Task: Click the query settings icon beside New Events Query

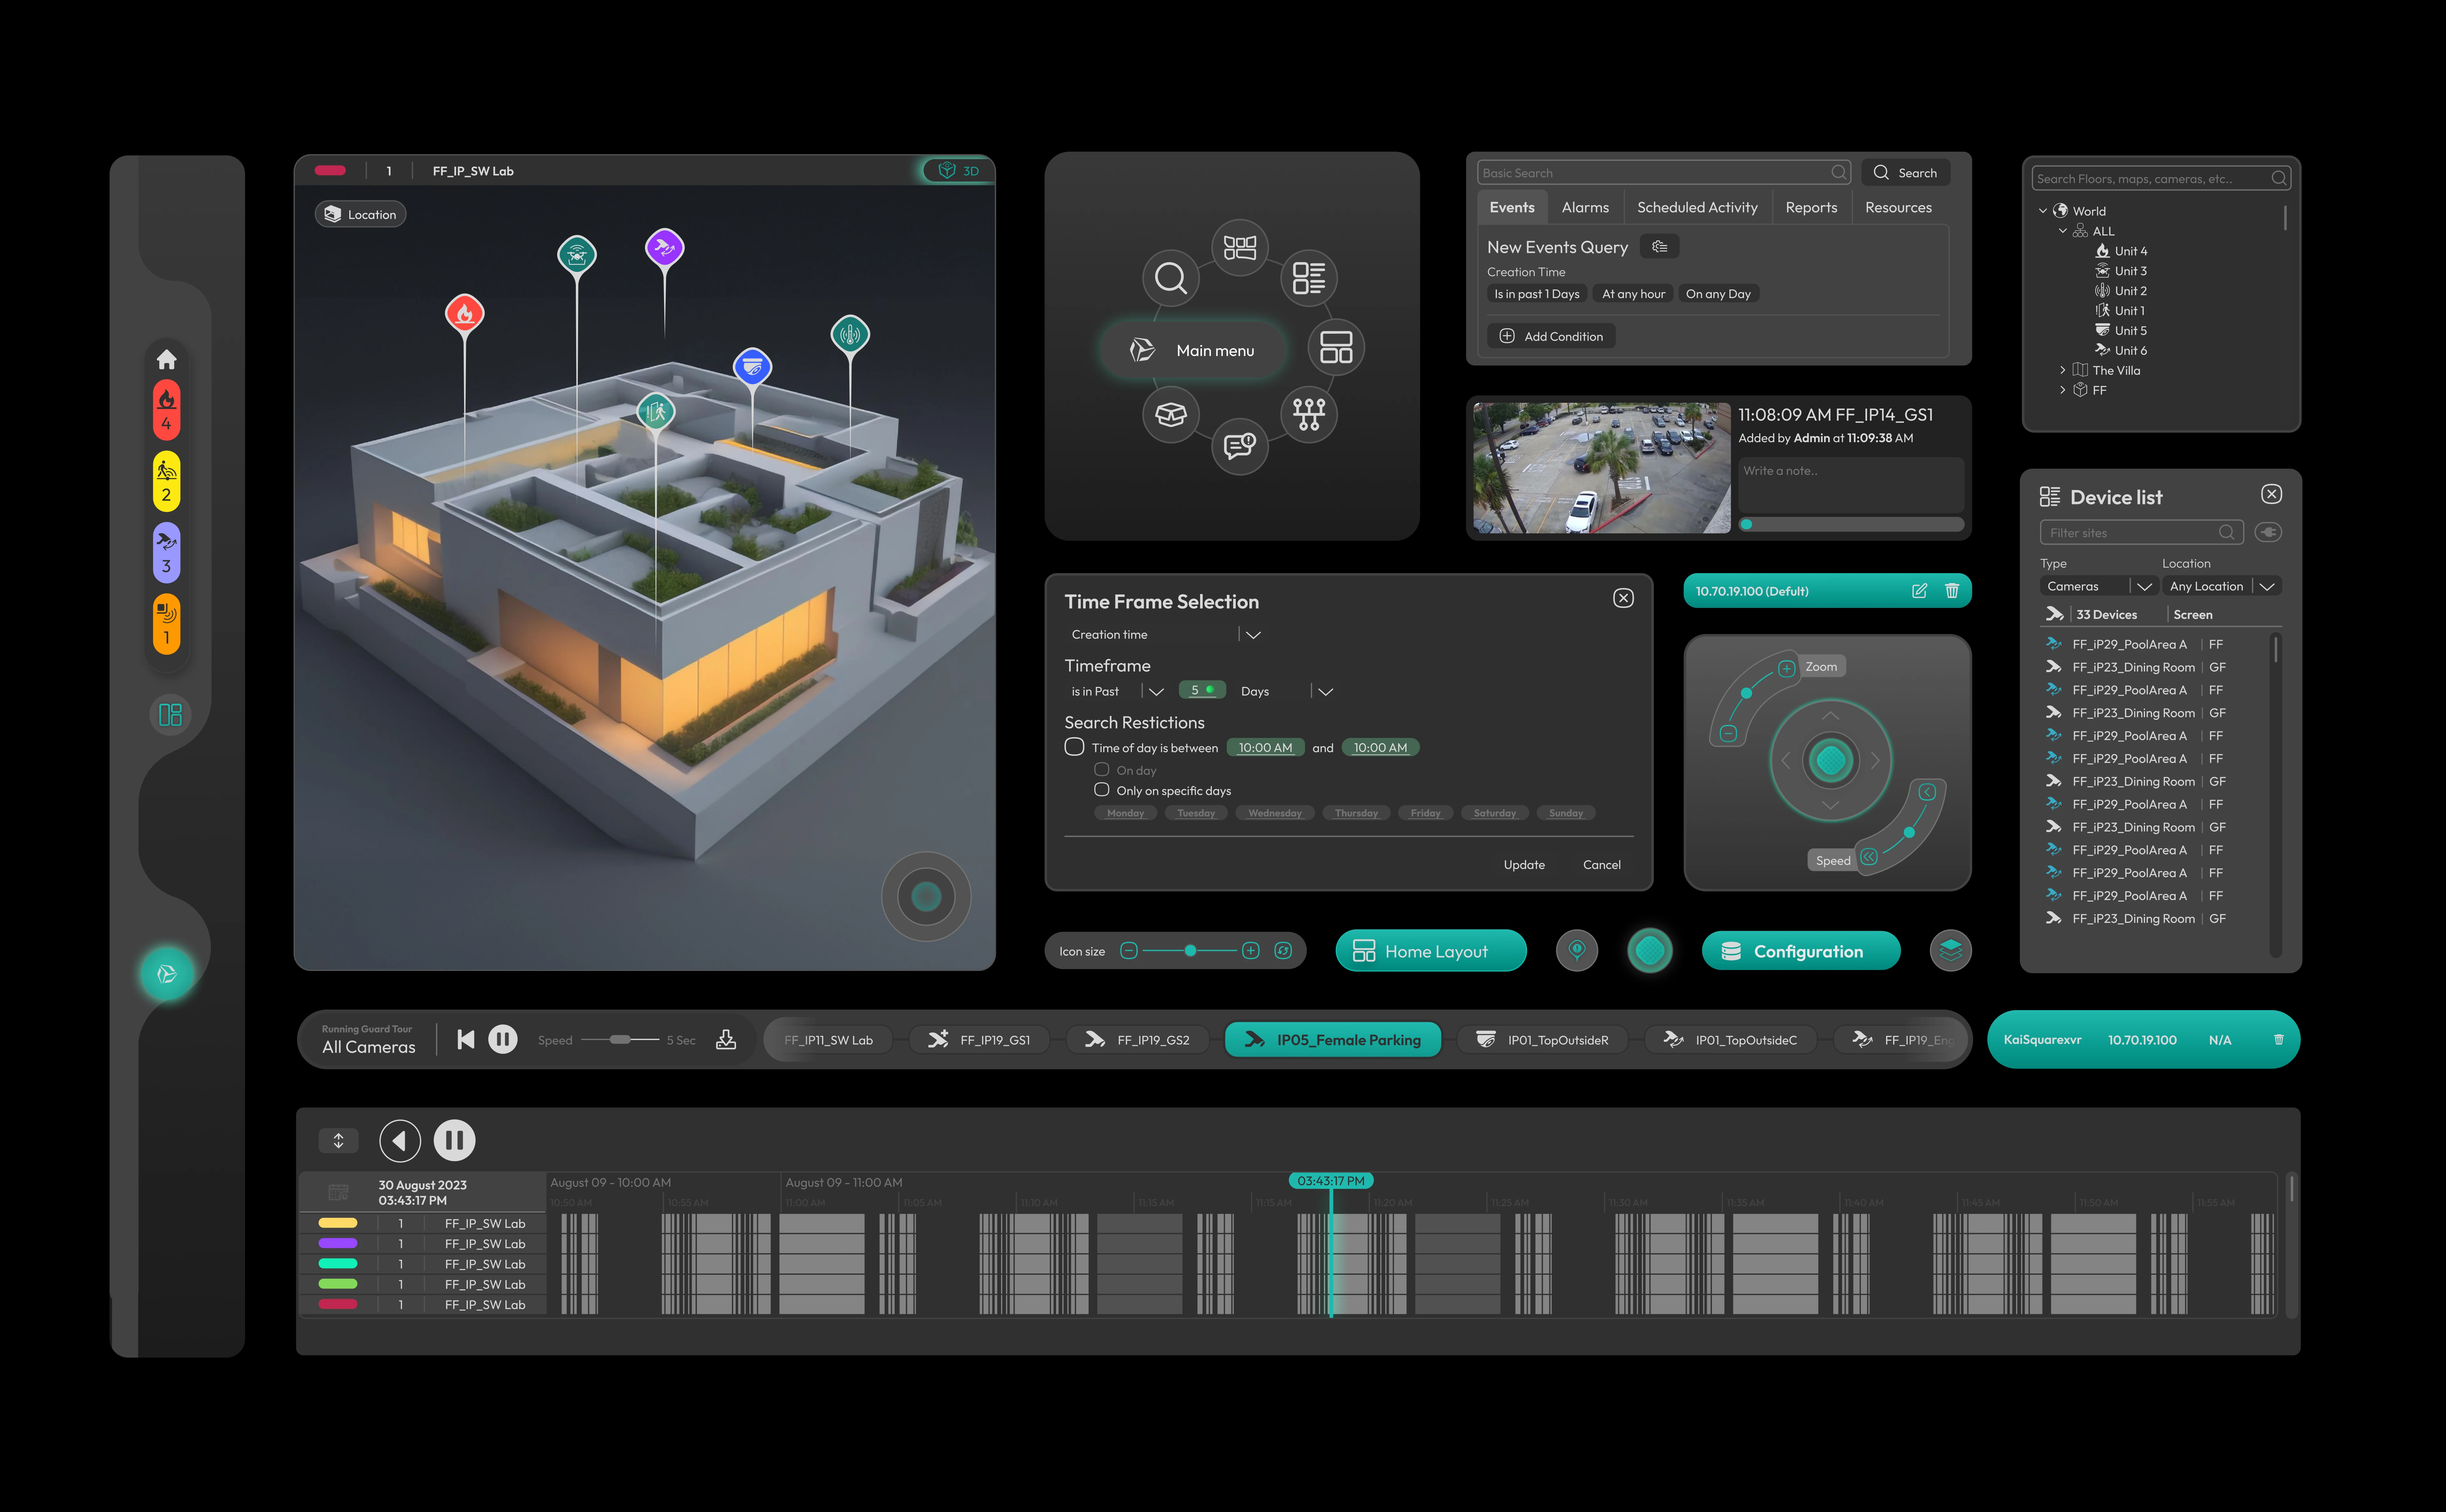Action: click(1660, 247)
